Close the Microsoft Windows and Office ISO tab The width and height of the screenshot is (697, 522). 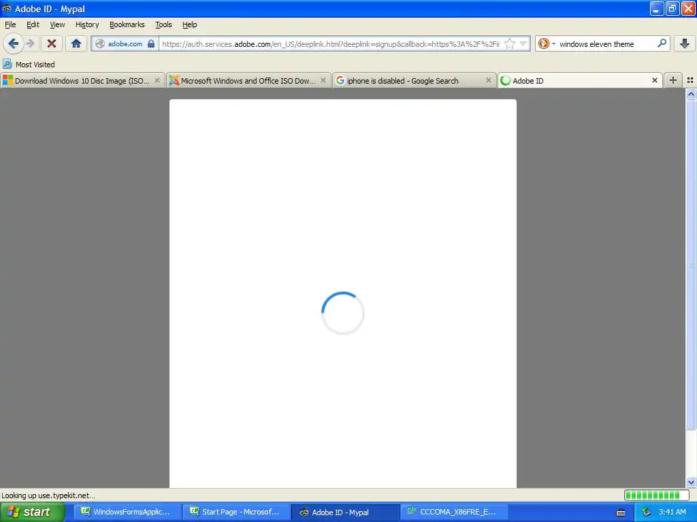tap(323, 80)
